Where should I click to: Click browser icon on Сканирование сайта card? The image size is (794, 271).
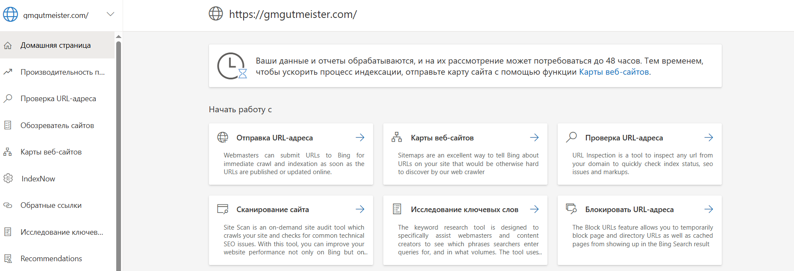click(223, 209)
